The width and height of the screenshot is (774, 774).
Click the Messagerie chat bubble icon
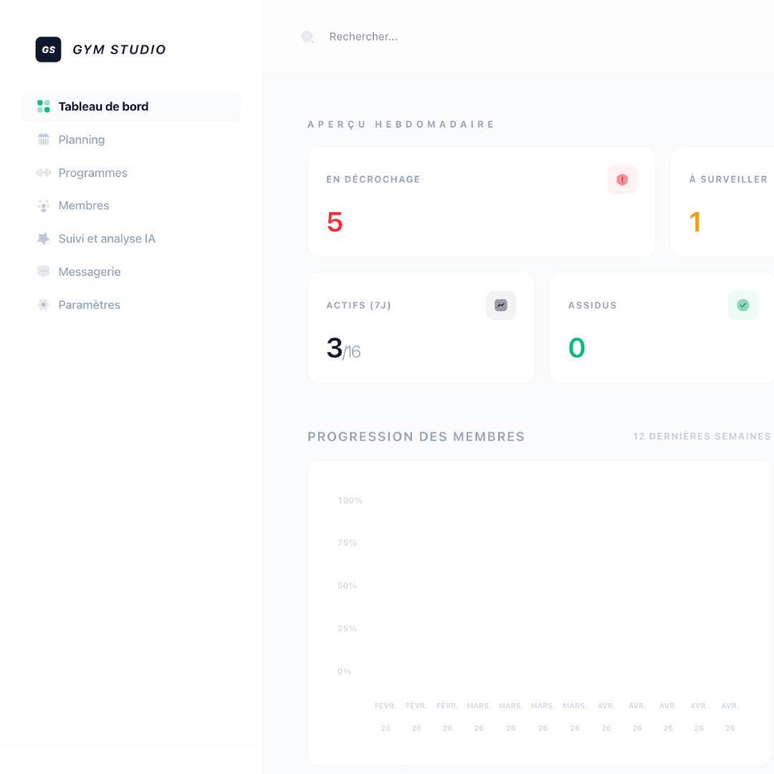[44, 271]
